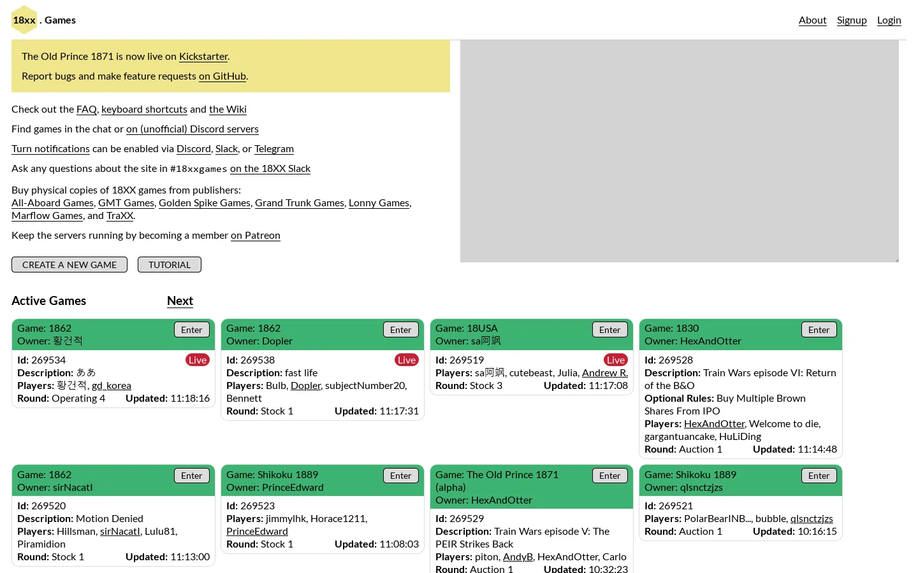This screenshot has height=573, width=918.
Task: Click the Live badge on game 269534
Action: (198, 360)
